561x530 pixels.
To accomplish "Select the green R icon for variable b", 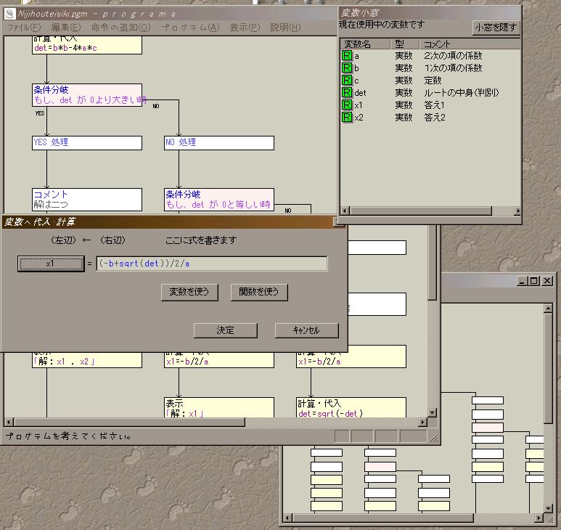I will tap(347, 68).
